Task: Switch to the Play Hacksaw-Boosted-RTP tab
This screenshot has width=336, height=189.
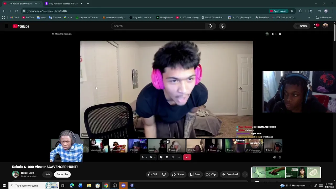Action: click(x=64, y=4)
